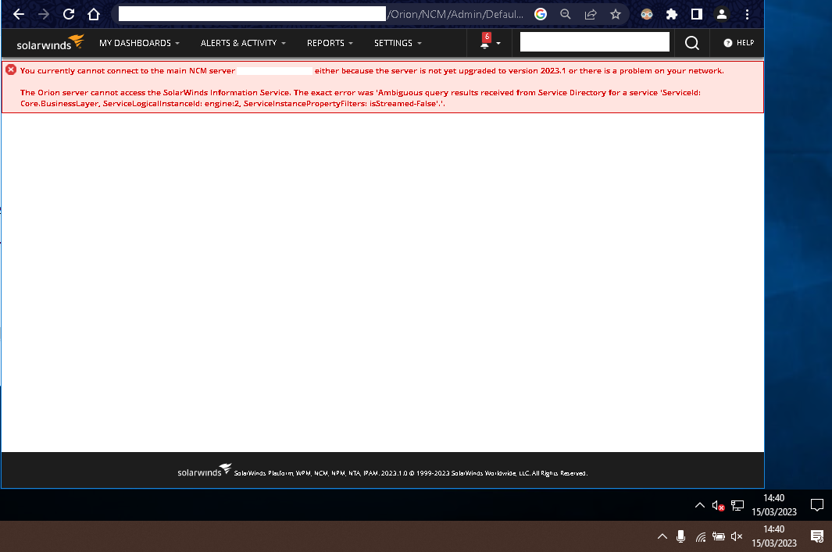Share this page via the share icon

[x=591, y=14]
